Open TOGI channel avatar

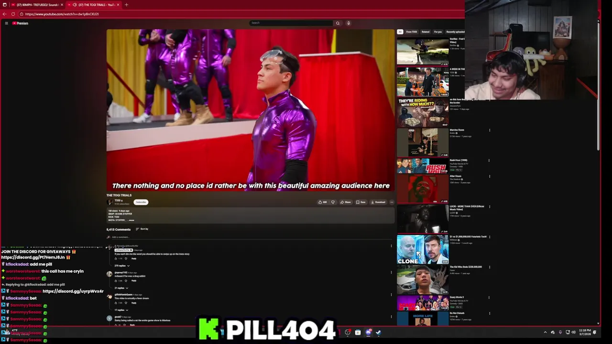(x=110, y=202)
